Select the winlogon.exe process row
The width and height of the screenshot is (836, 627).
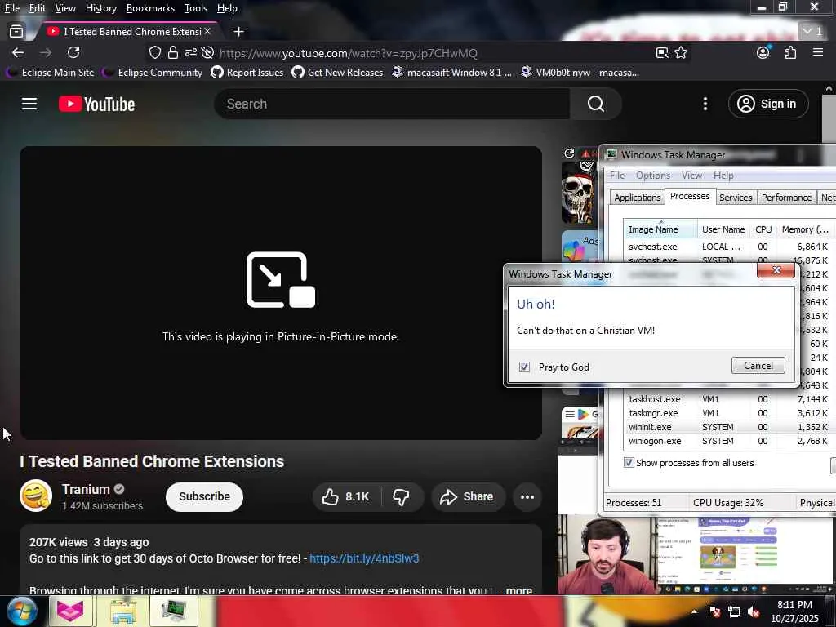coord(727,441)
